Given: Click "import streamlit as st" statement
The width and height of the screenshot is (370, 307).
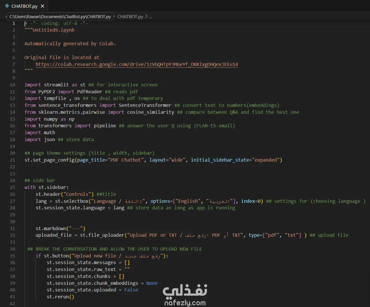Looking at the screenshot, I should click(x=55, y=85).
